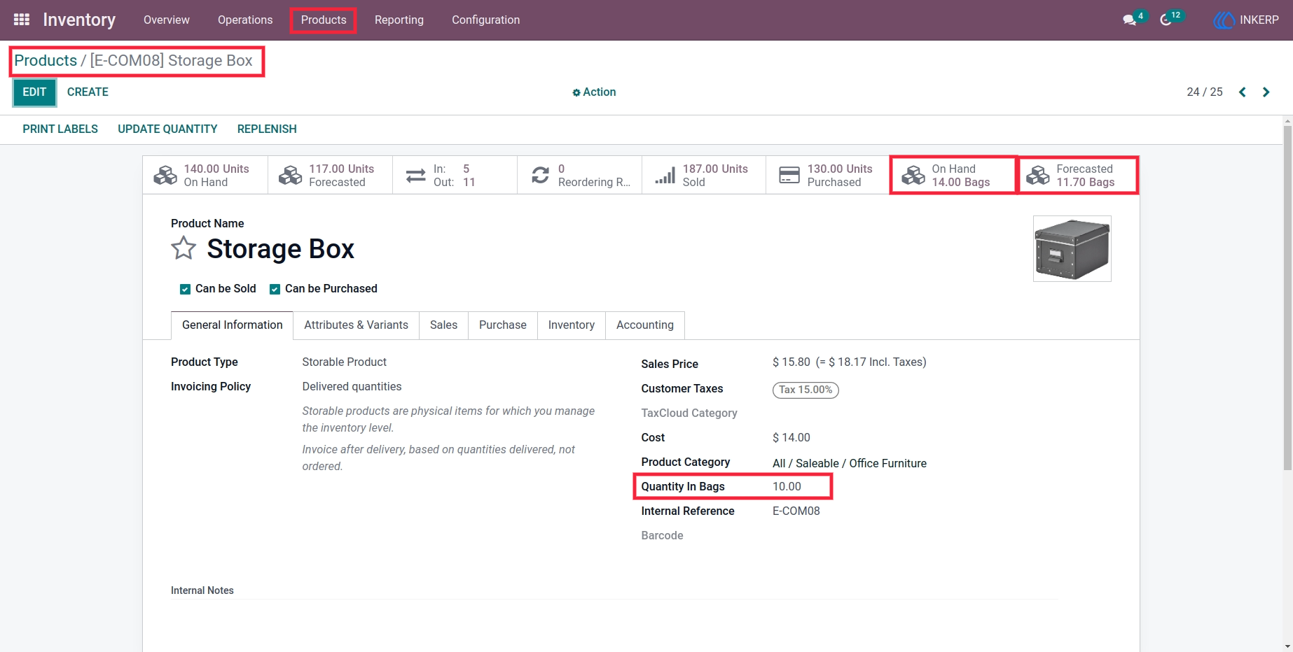
Task: Open the conversations chat icon
Action: (1130, 20)
